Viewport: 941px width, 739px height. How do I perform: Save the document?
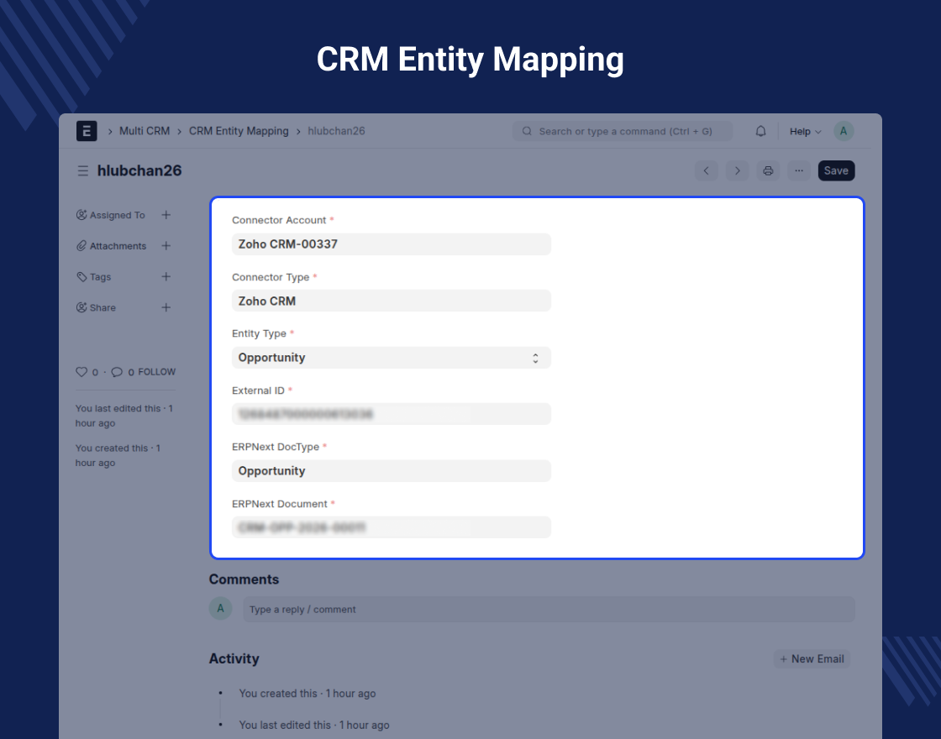coord(836,171)
